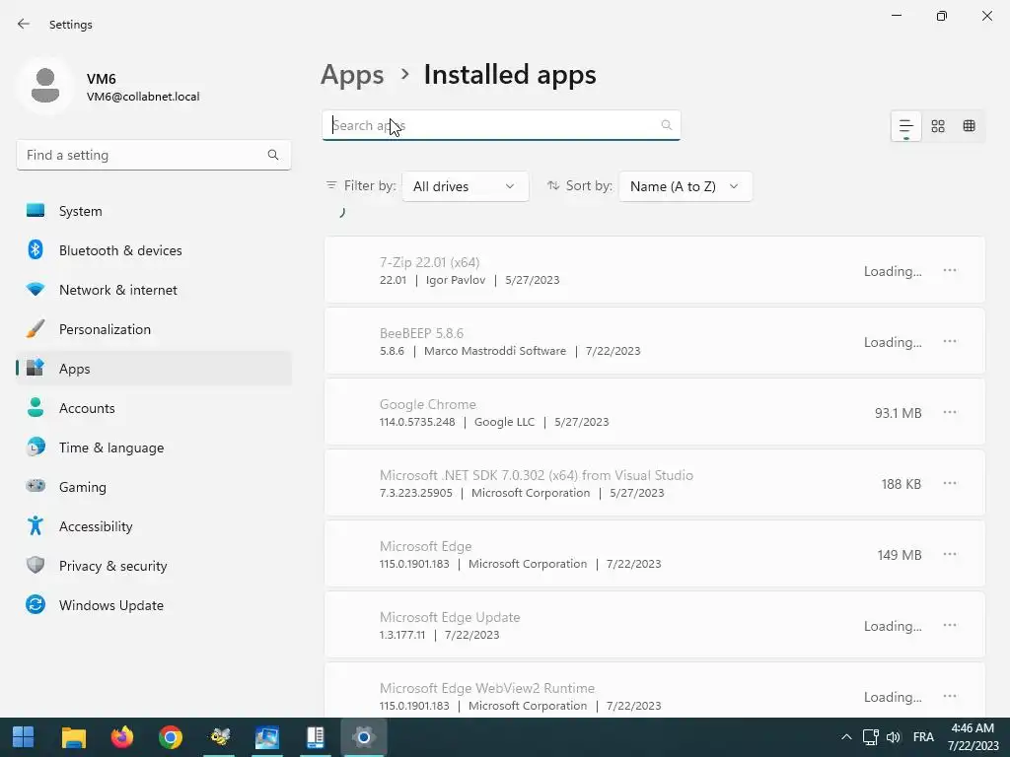The height and width of the screenshot is (757, 1010).
Task: Select the Google Chrome app entry
Action: pos(655,412)
